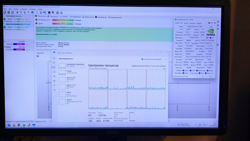Toggle DirectML checkbox in GPU-Z
The image size is (250, 141).
tap(207, 70)
